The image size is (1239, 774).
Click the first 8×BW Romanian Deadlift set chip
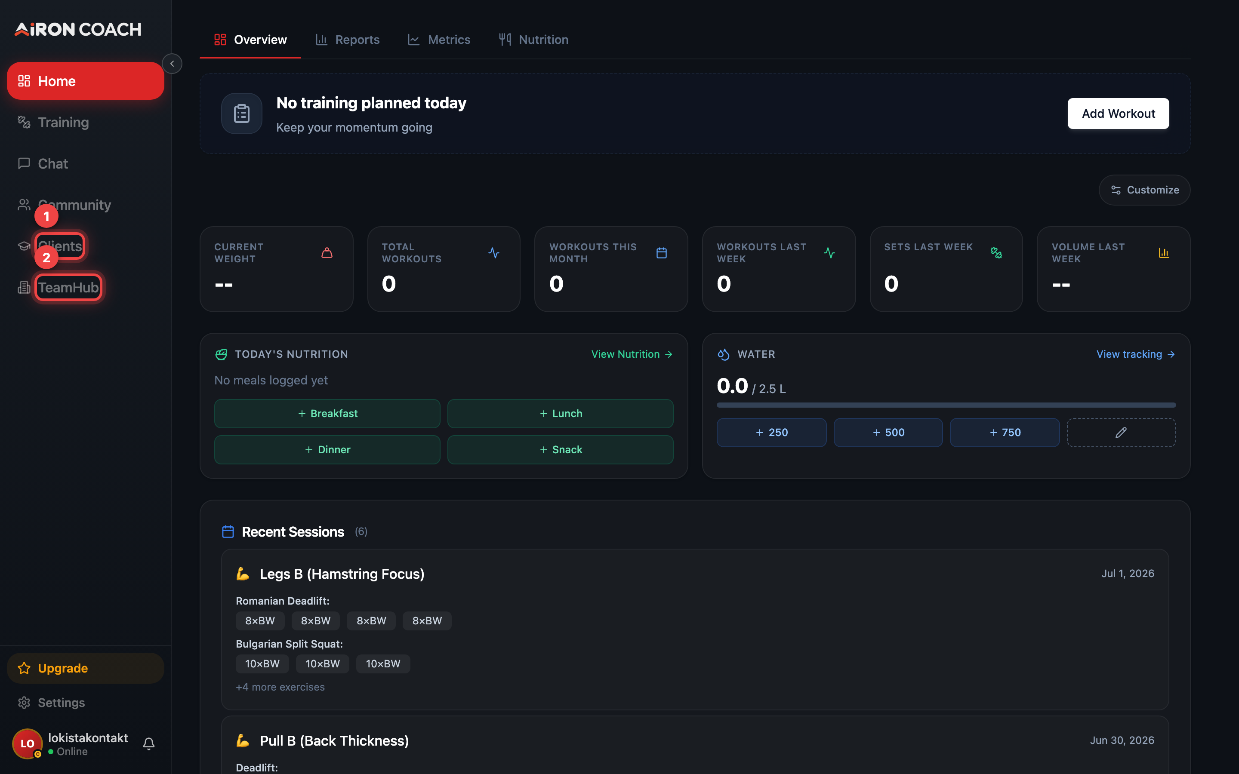260,621
